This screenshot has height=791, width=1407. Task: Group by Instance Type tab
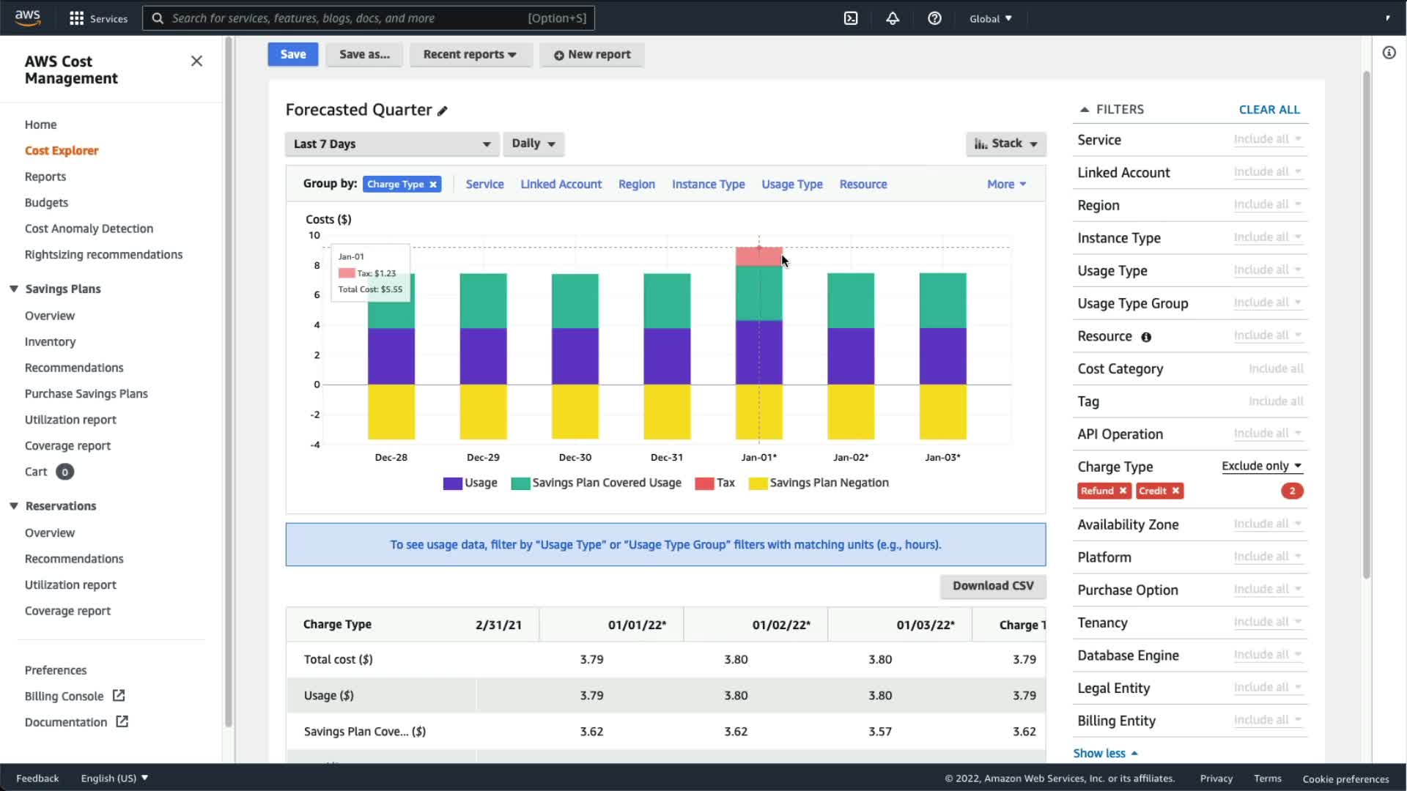(x=708, y=185)
